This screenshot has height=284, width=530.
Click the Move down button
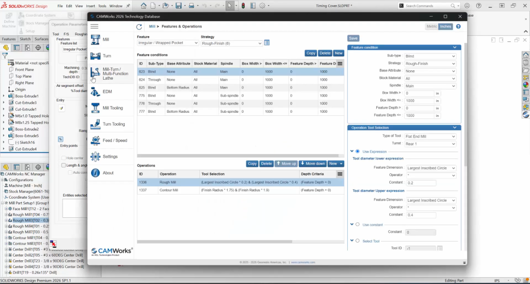[312, 163]
